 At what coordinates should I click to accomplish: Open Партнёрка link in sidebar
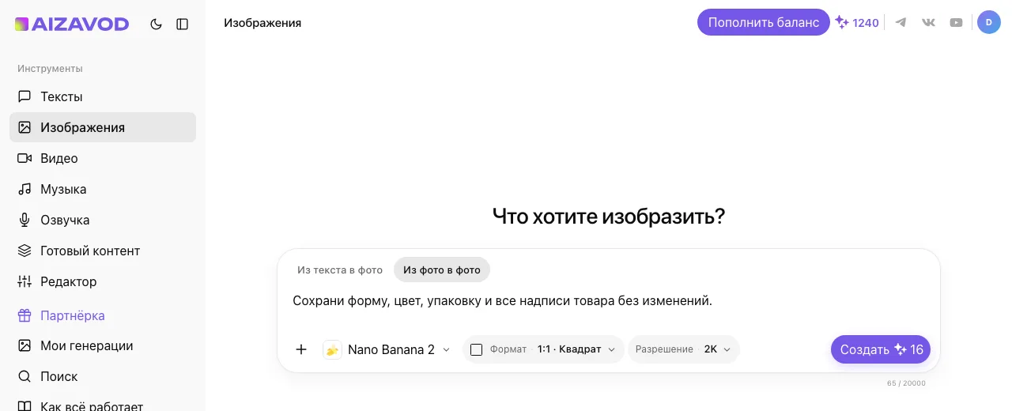(103, 315)
